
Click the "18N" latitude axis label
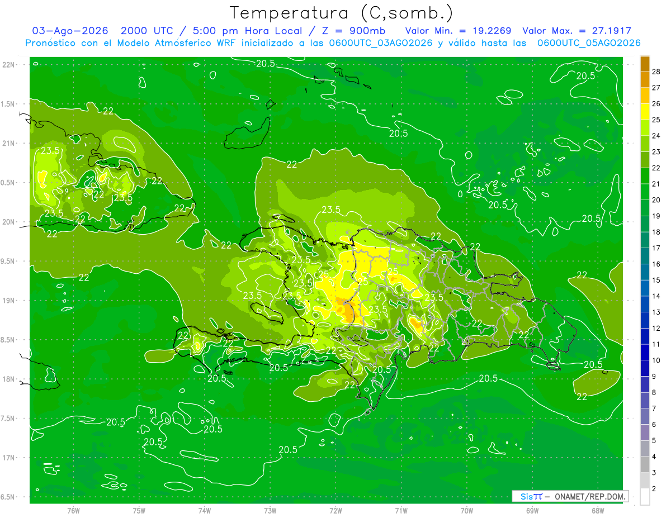(x=10, y=379)
